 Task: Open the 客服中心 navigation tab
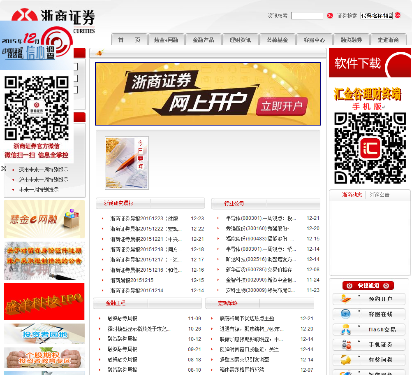314,40
